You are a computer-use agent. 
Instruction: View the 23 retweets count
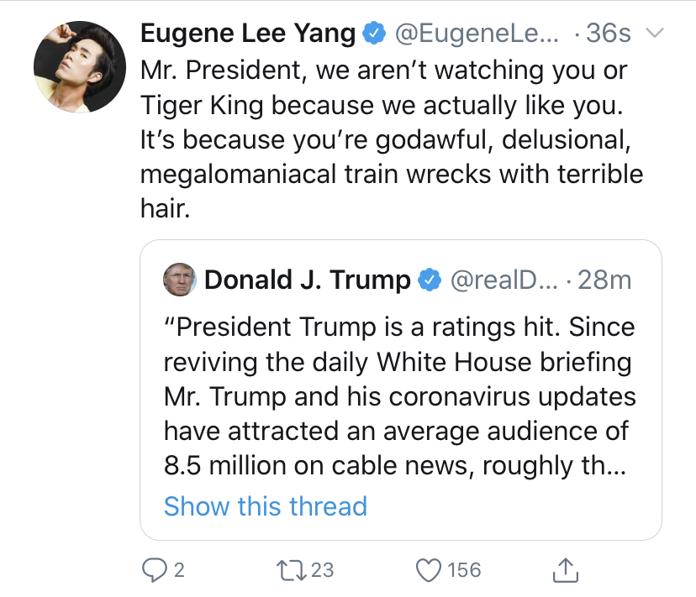(x=322, y=570)
